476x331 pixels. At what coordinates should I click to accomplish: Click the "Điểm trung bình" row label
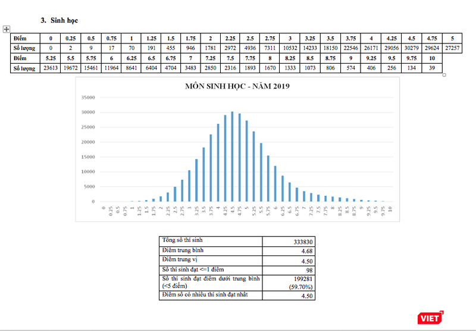pyautogui.click(x=184, y=251)
